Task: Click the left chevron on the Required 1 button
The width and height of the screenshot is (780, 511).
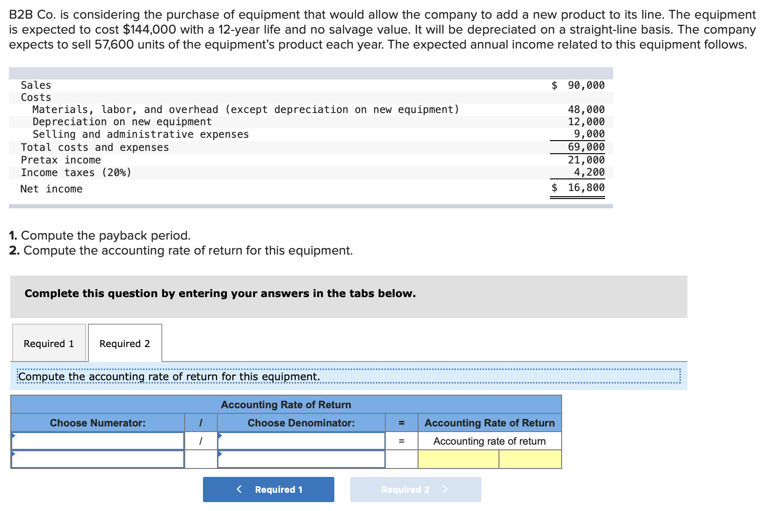Action: tap(239, 489)
